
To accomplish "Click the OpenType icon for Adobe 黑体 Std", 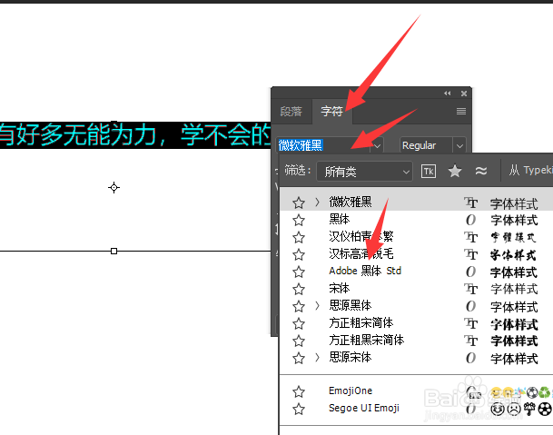I will pyautogui.click(x=471, y=272).
